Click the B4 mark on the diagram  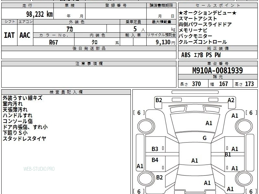[x=155, y=160]
